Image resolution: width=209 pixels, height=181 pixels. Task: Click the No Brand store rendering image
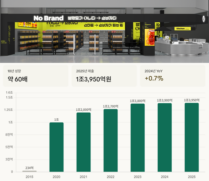(104, 31)
